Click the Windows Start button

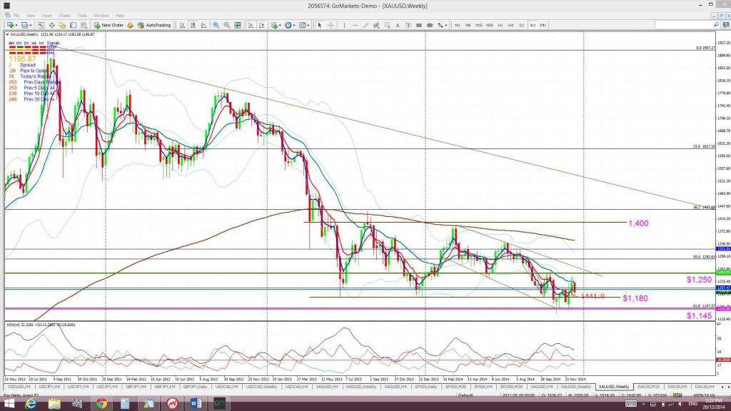pyautogui.click(x=9, y=404)
